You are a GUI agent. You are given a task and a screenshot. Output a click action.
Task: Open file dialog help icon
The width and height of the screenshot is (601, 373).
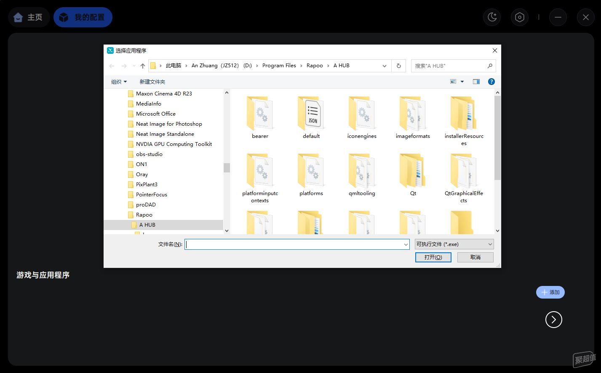click(x=491, y=82)
